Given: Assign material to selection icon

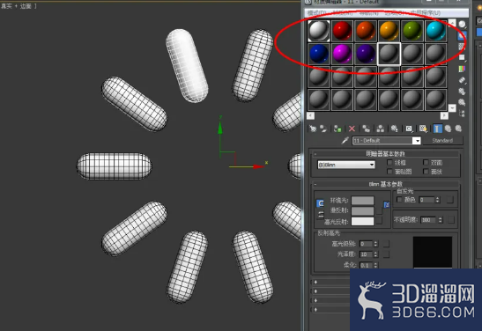Looking at the screenshot, I should pos(337,129).
